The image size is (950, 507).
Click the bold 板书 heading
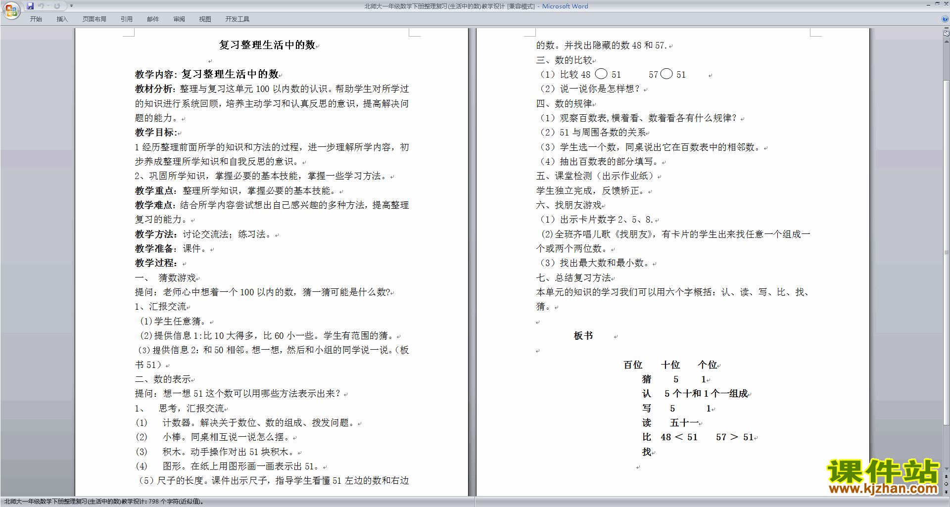(583, 336)
